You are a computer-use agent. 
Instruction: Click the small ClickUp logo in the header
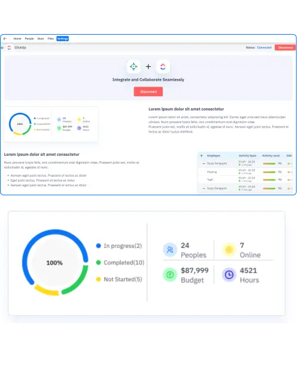pyautogui.click(x=9, y=48)
